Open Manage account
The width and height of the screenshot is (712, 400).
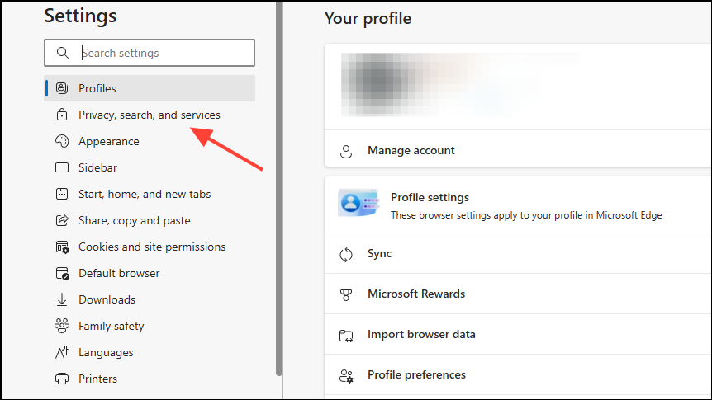[518, 150]
